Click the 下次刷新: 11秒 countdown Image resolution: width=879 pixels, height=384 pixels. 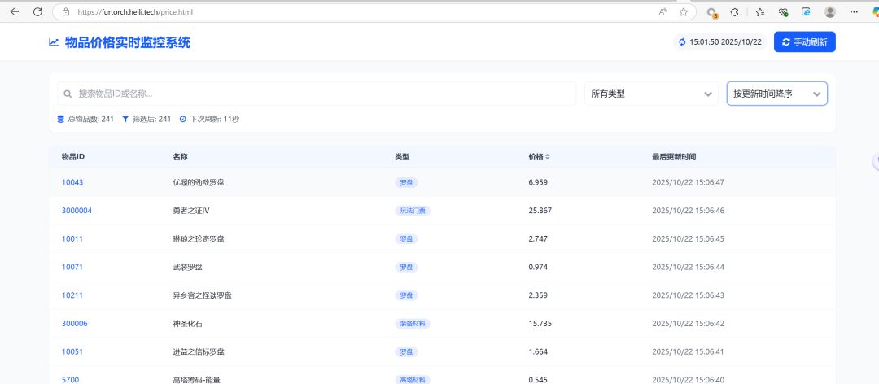click(209, 119)
